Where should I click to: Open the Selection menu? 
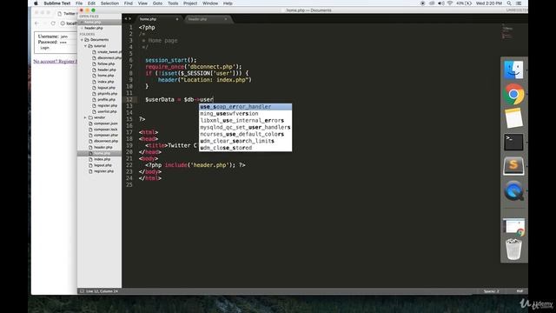[109, 3]
